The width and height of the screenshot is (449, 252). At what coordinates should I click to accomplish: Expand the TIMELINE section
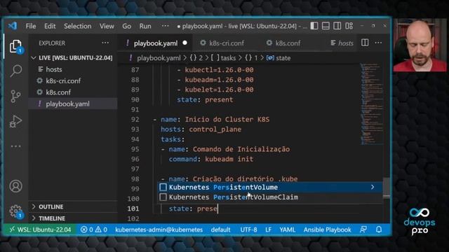73,218
